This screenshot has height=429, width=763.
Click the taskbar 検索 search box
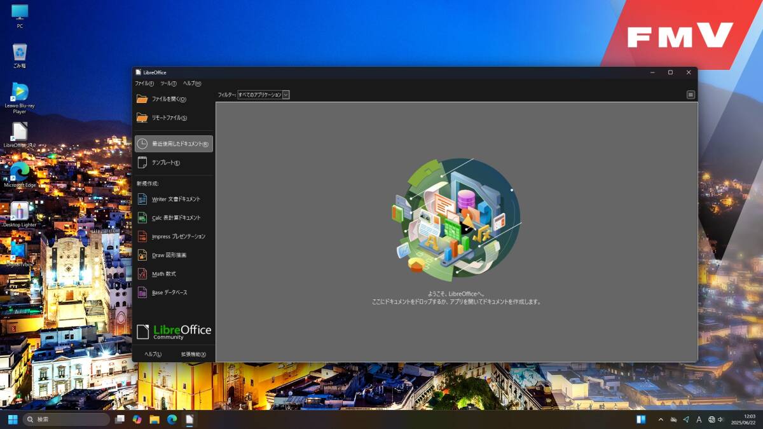point(66,419)
